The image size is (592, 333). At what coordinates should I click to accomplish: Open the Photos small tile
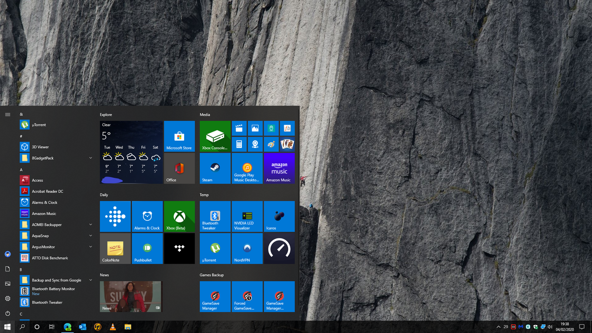[255, 129]
